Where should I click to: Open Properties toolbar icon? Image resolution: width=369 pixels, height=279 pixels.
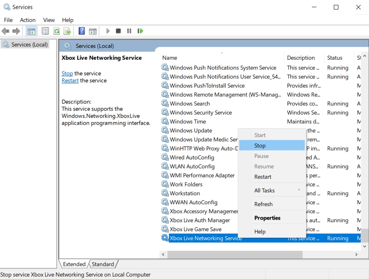(x=45, y=31)
